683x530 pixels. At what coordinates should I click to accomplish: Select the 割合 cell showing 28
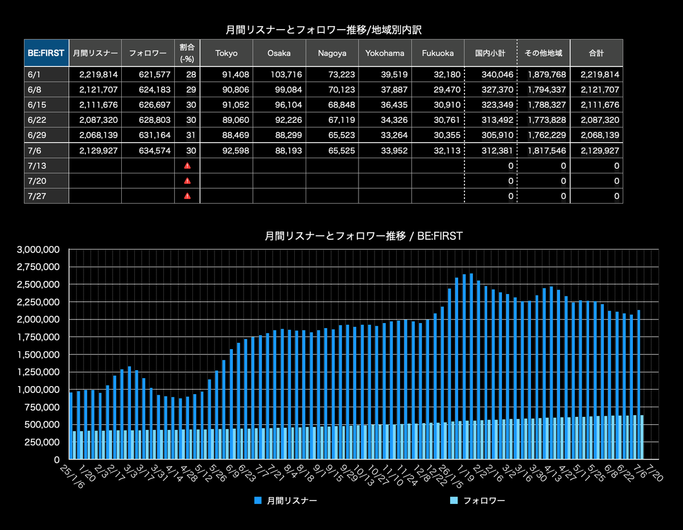coord(187,74)
